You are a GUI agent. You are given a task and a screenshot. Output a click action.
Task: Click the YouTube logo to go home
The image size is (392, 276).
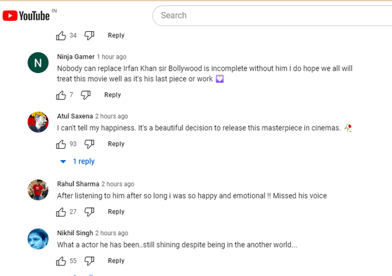tap(27, 15)
